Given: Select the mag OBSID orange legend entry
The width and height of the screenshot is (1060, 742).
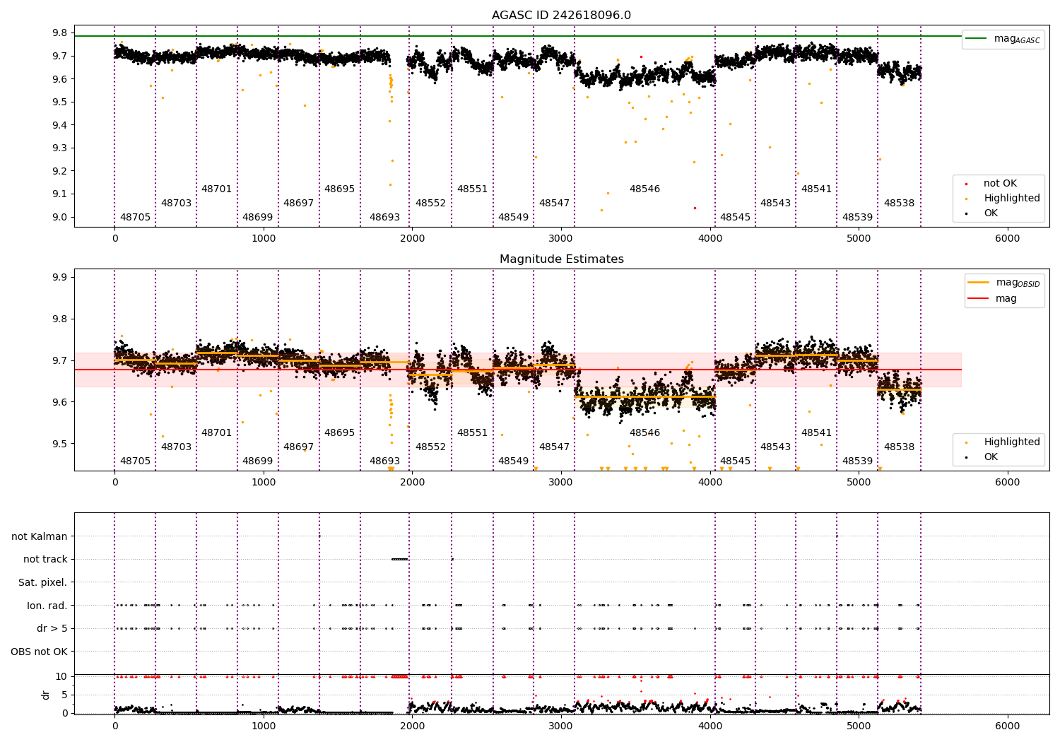Looking at the screenshot, I should point(1003,283).
